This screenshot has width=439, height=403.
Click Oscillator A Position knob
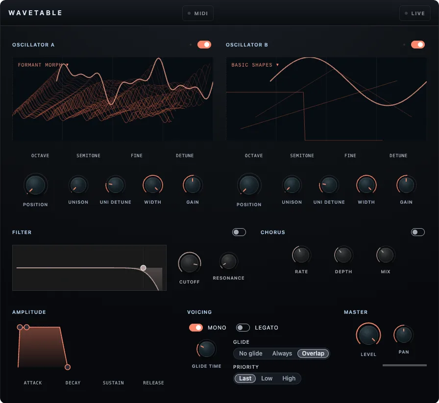pyautogui.click(x=35, y=185)
